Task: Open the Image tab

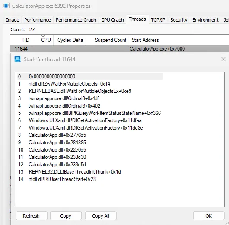Action: tap(13, 20)
